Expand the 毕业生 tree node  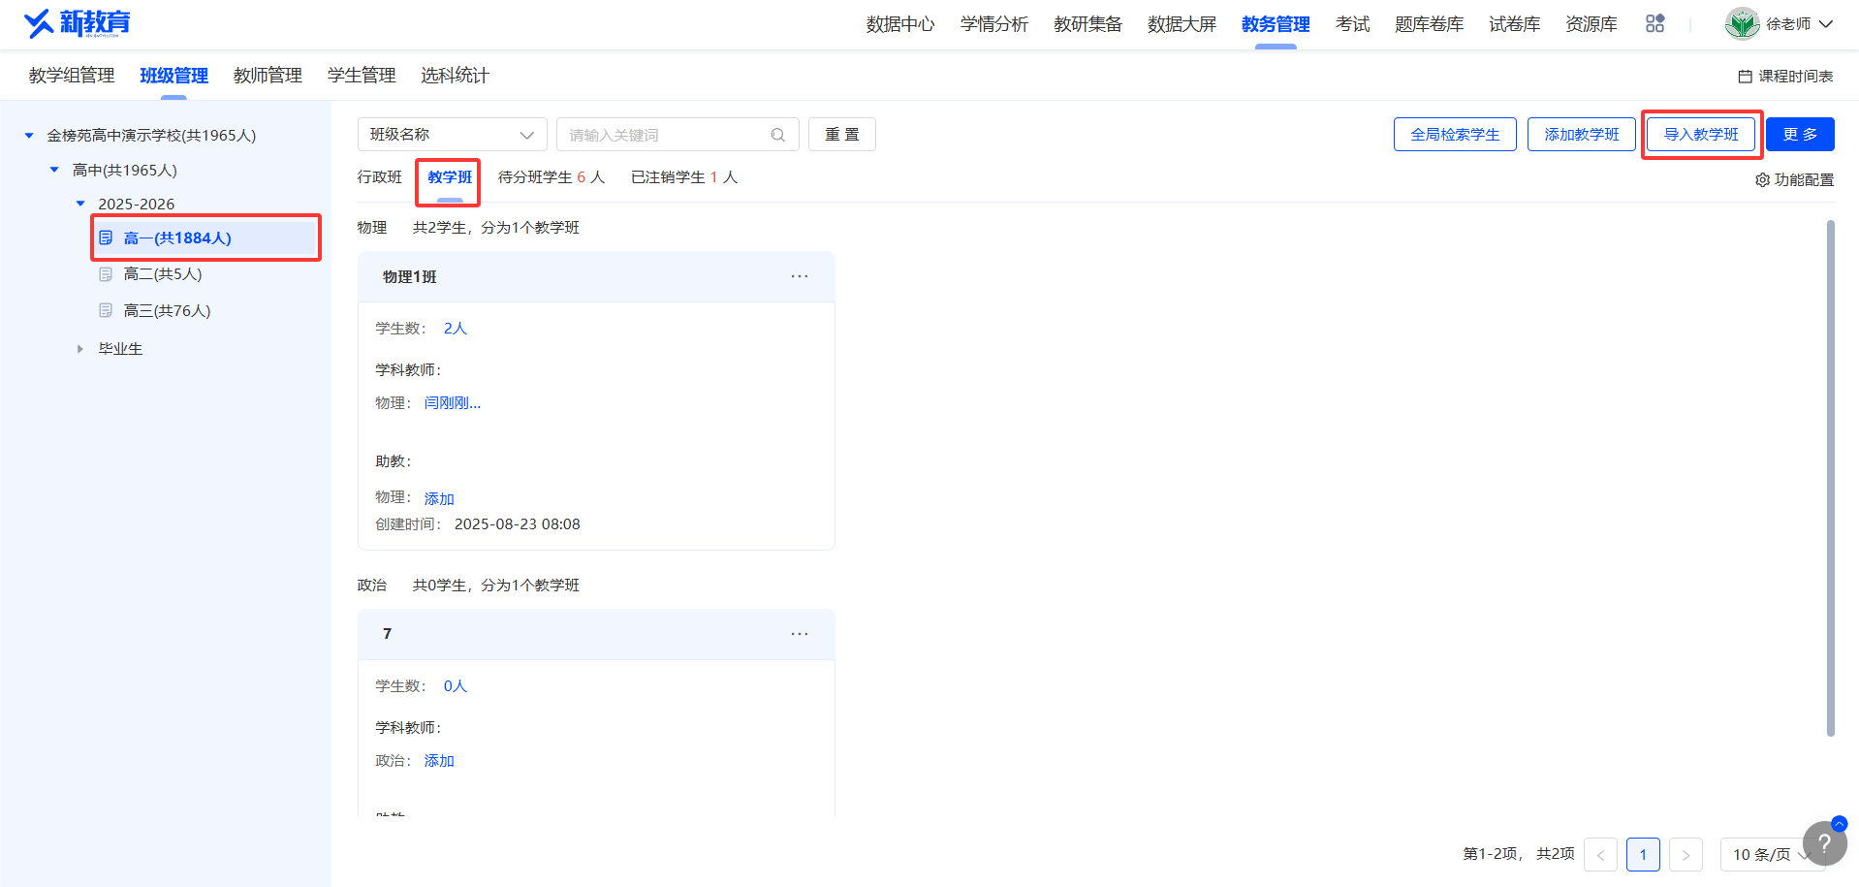pyautogui.click(x=80, y=349)
